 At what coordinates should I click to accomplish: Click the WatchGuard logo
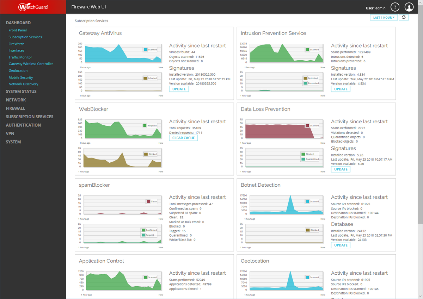pos(33,7)
